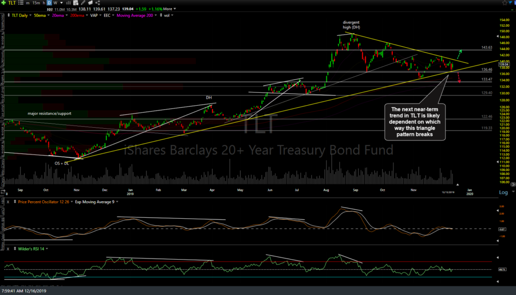Click the 'OS + DL' annotation label
The height and width of the screenshot is (295, 516).
pyautogui.click(x=62, y=163)
